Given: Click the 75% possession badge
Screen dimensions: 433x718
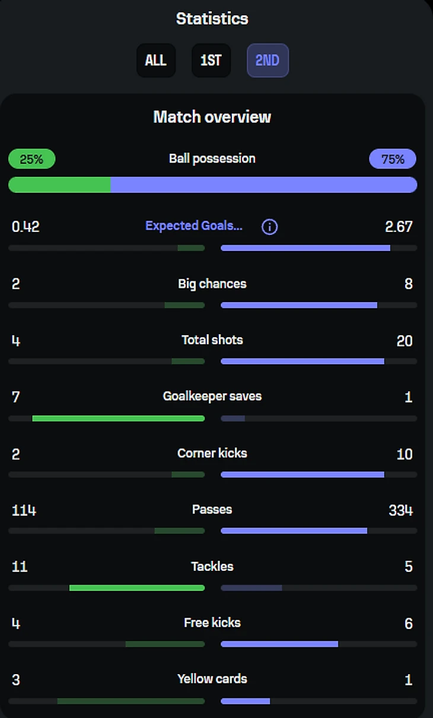Looking at the screenshot, I should tap(393, 159).
